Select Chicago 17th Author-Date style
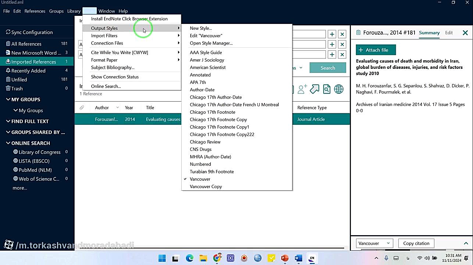 237,97
